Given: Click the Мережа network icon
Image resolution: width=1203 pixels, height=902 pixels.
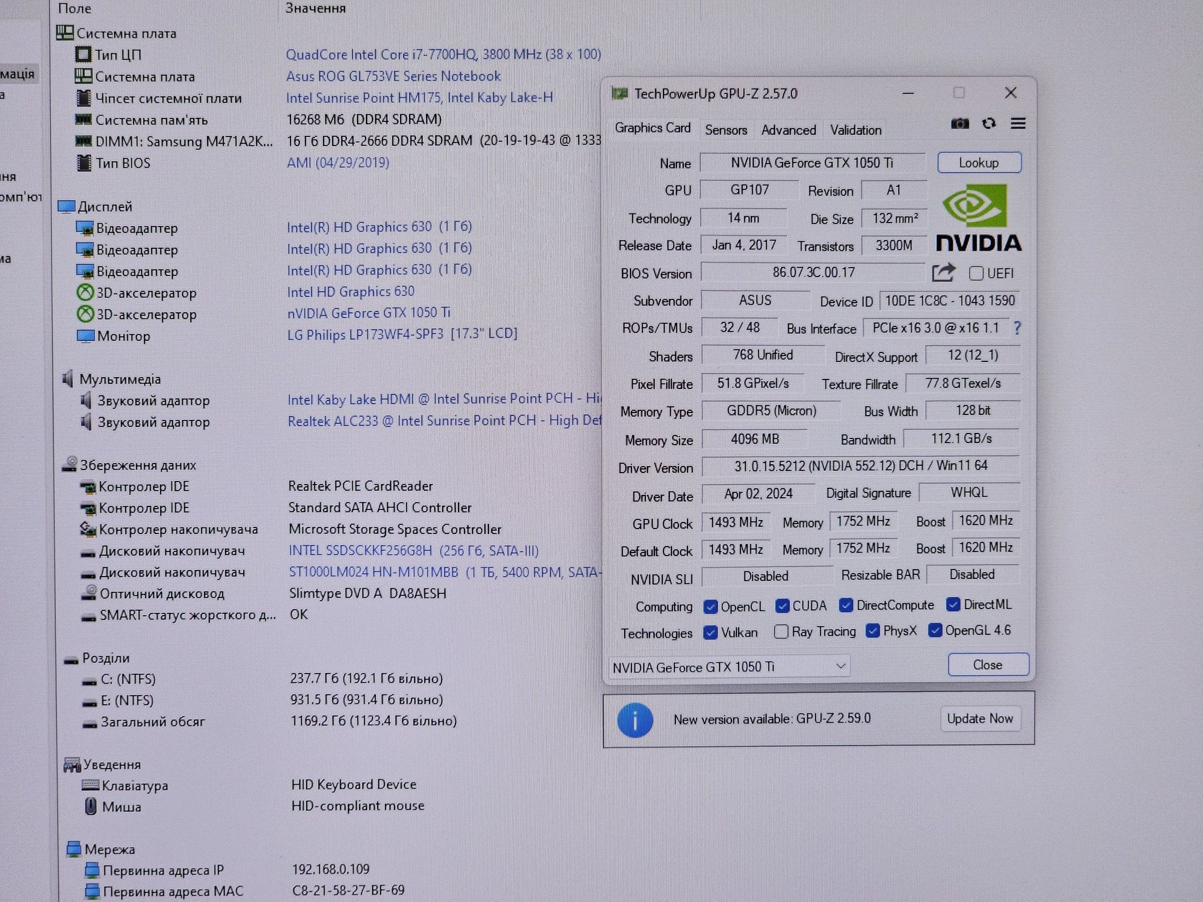Looking at the screenshot, I should tap(73, 848).
